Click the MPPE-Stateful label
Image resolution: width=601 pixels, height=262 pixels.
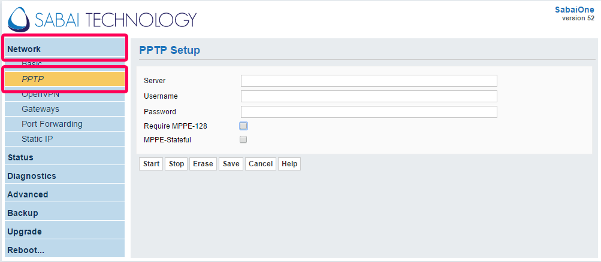tap(168, 140)
